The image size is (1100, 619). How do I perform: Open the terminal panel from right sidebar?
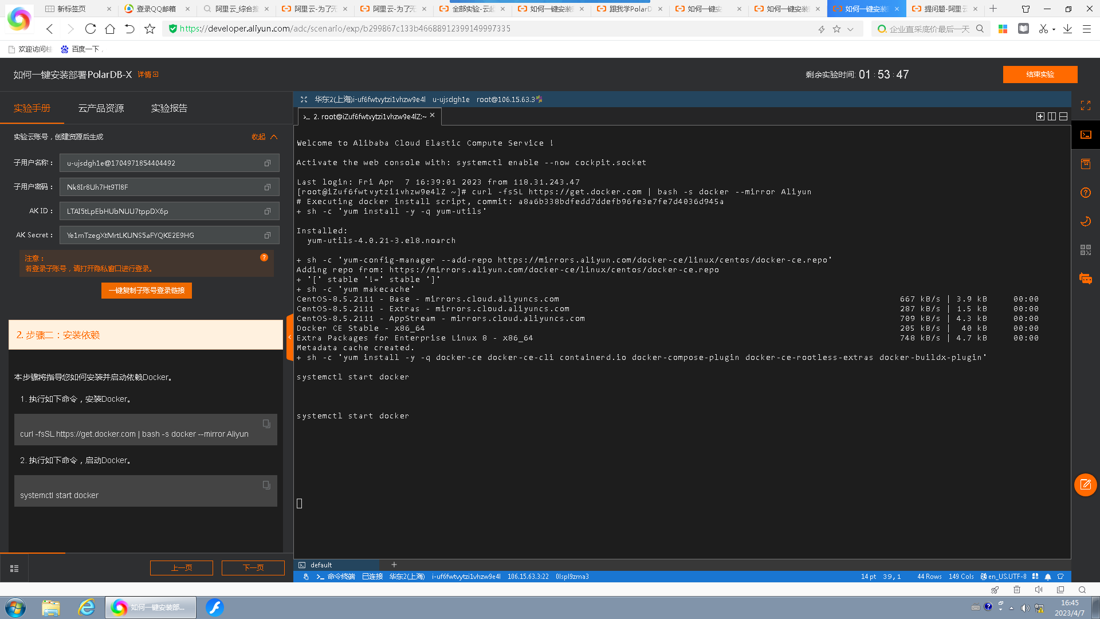click(1086, 135)
